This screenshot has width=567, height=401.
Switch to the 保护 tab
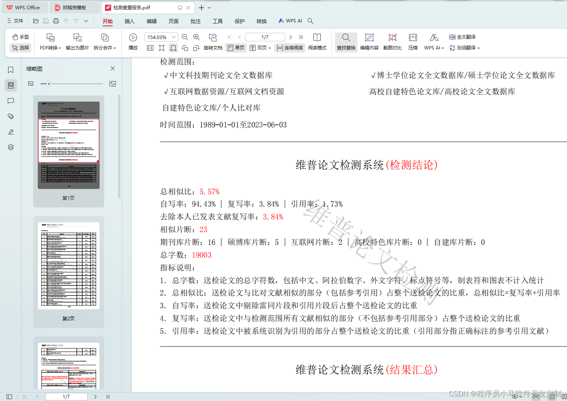pos(240,21)
